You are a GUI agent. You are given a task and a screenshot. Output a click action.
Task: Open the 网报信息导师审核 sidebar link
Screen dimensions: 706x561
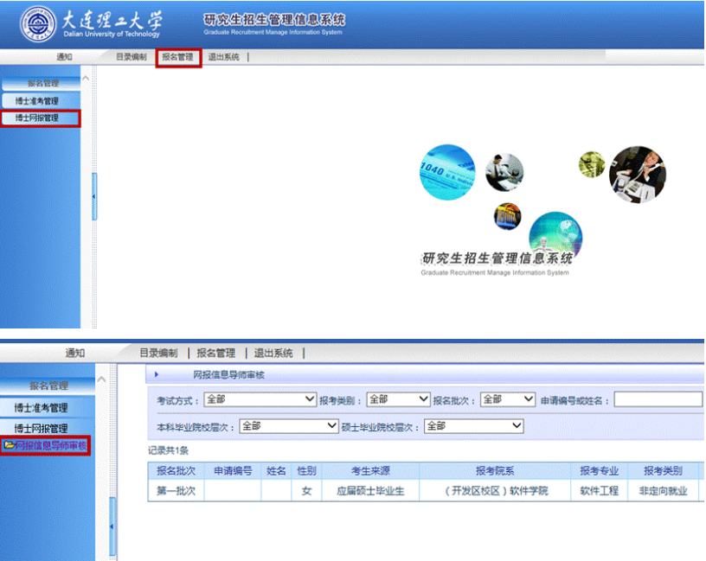tap(50, 446)
